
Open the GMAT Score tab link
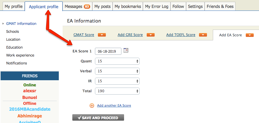click(84, 35)
